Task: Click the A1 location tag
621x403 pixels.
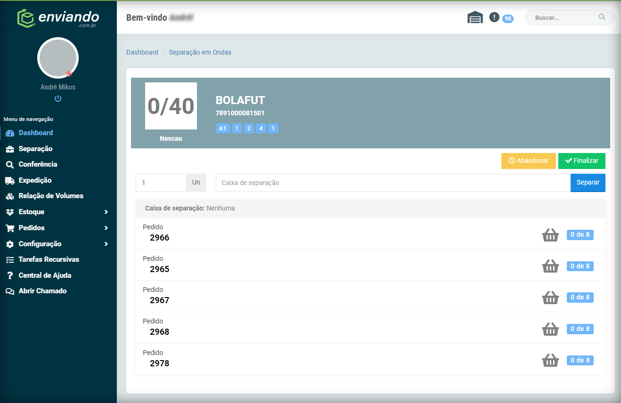Action: (x=223, y=129)
